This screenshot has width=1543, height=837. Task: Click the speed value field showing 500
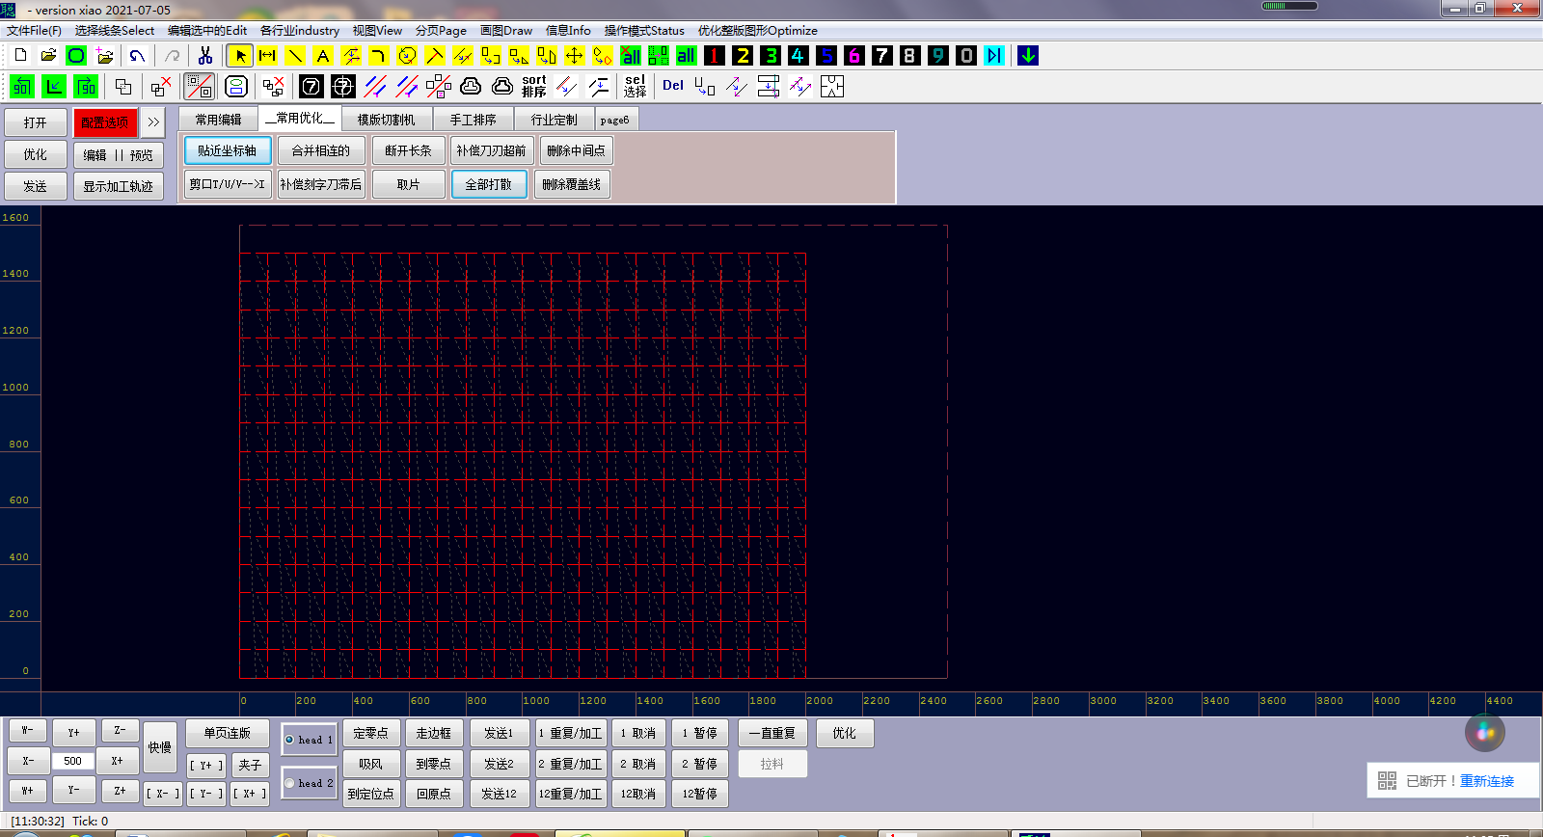point(73,761)
